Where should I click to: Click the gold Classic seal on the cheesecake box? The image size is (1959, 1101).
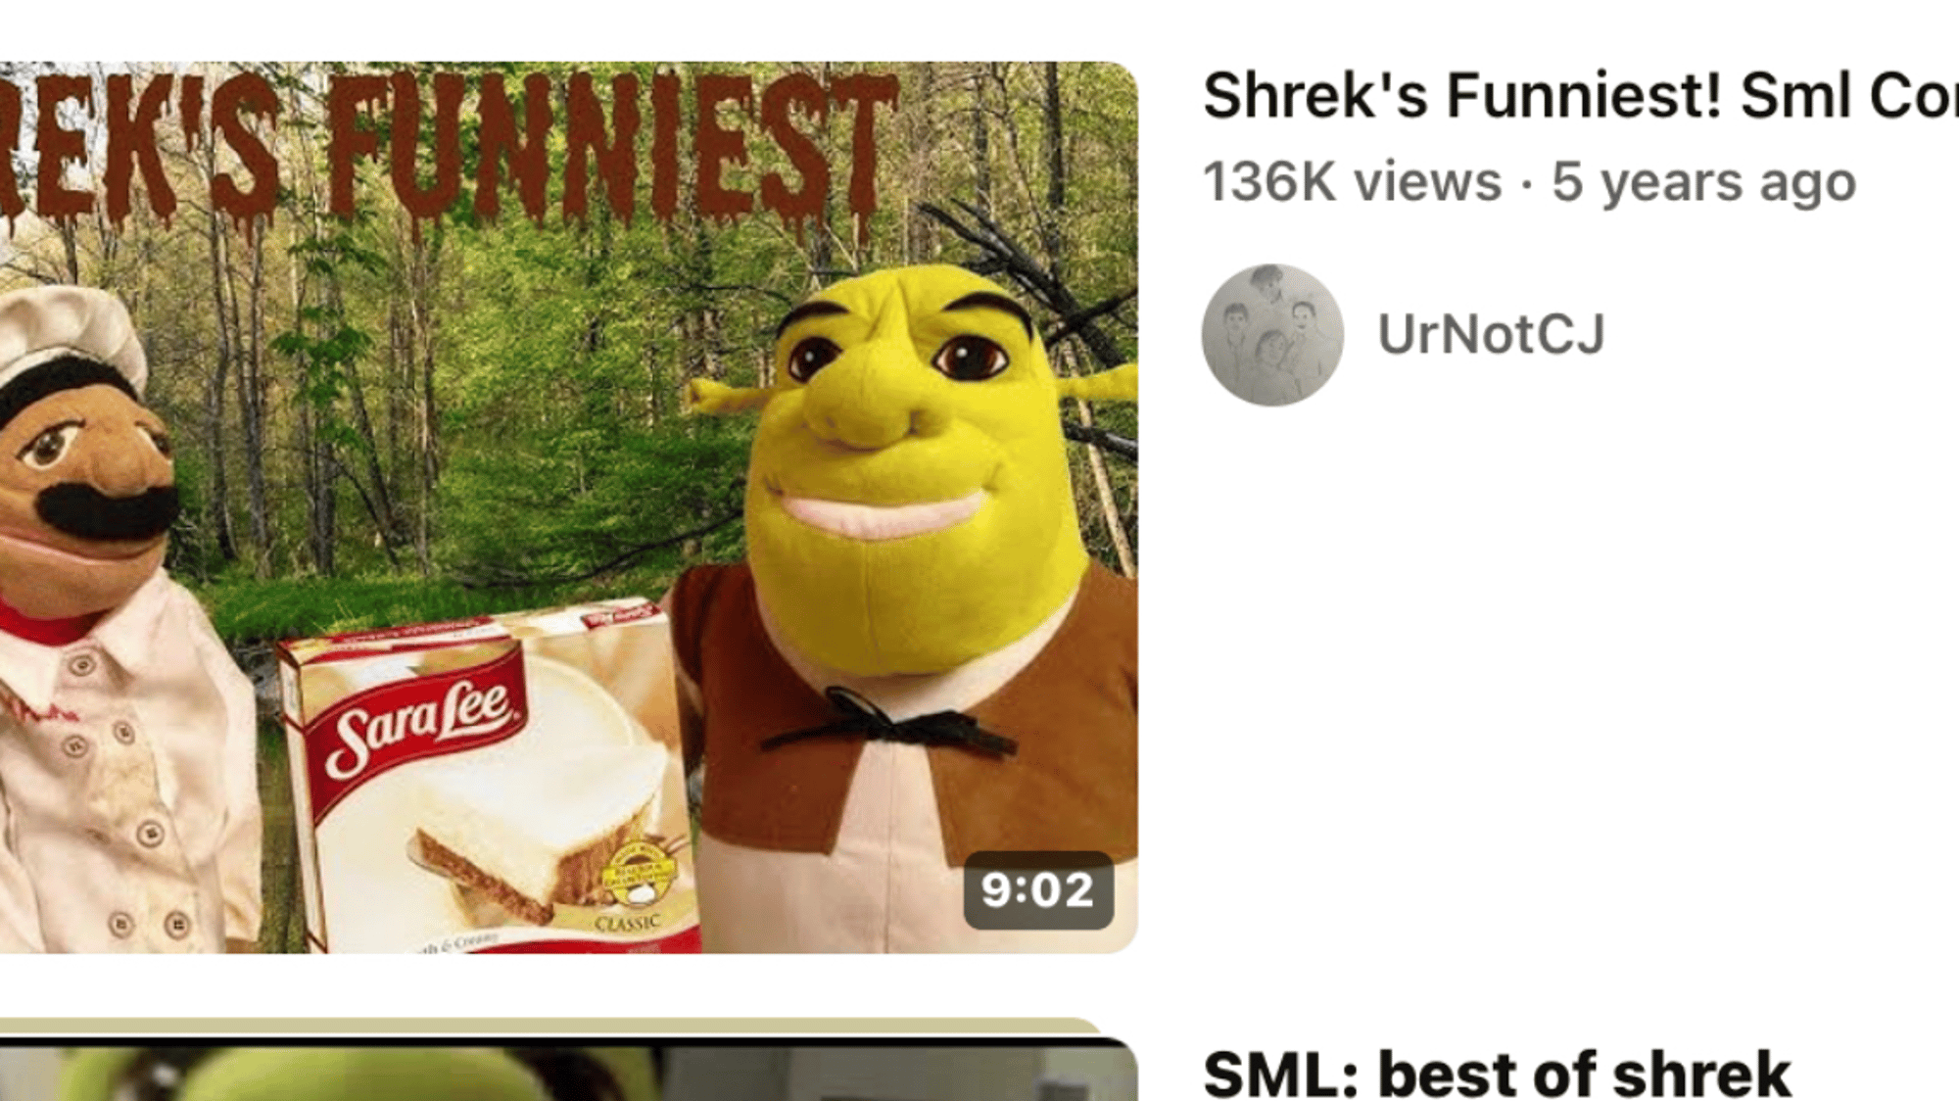click(639, 873)
